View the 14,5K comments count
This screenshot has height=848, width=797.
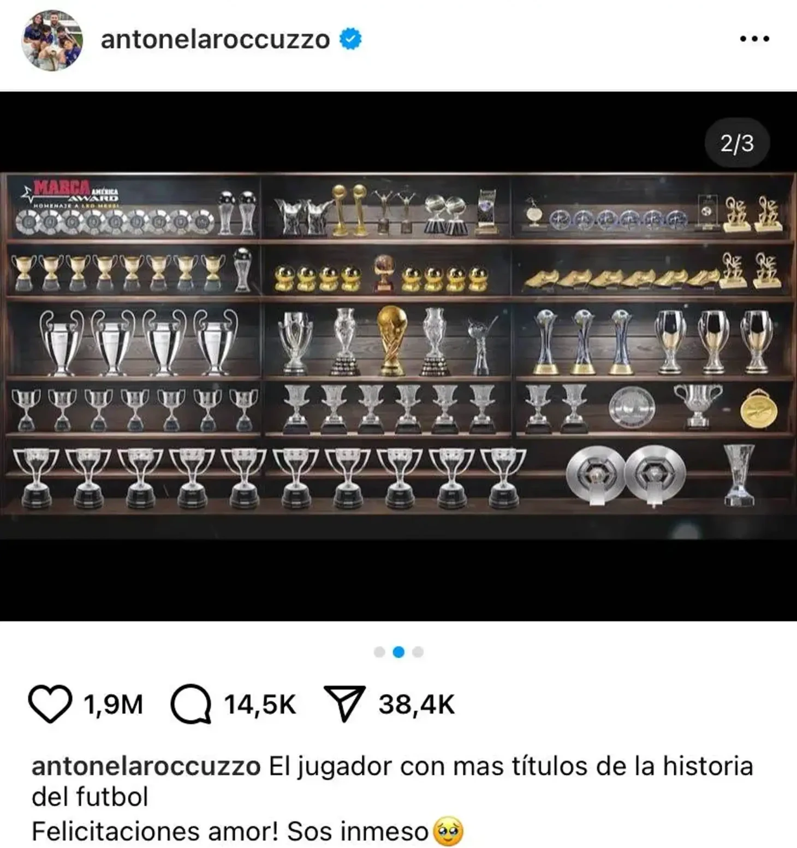[x=260, y=704]
